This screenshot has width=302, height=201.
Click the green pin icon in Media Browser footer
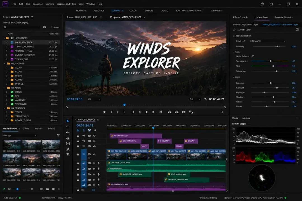pyautogui.click(x=4, y=189)
